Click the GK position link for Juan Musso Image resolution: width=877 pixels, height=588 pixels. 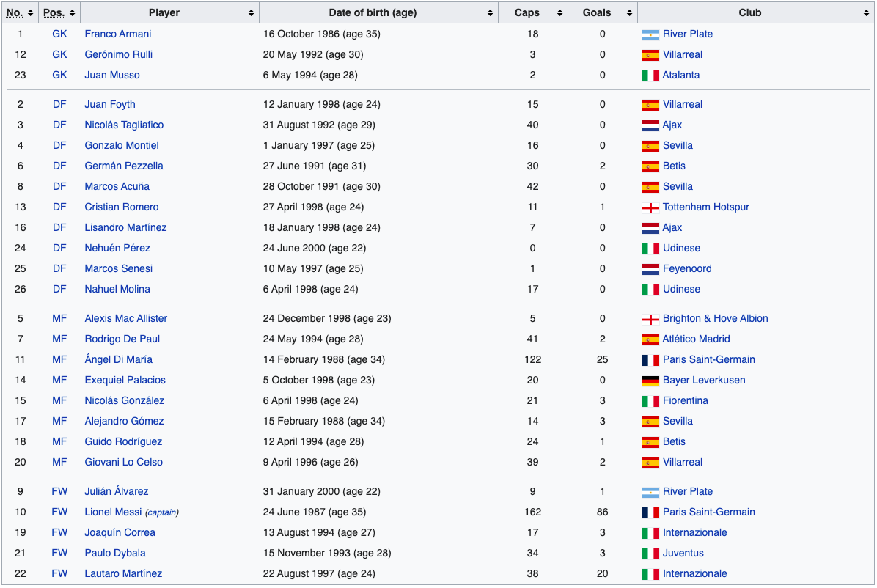coord(59,75)
